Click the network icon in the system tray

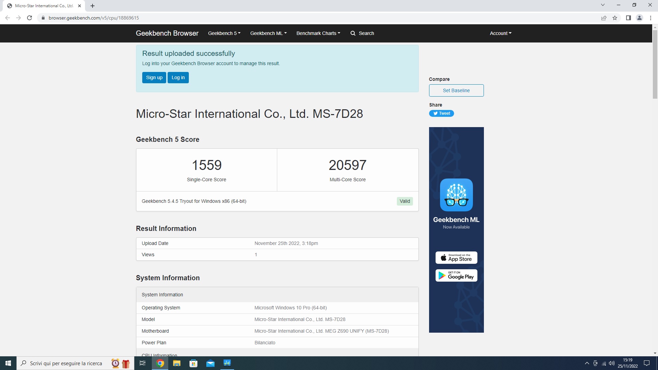click(x=604, y=363)
